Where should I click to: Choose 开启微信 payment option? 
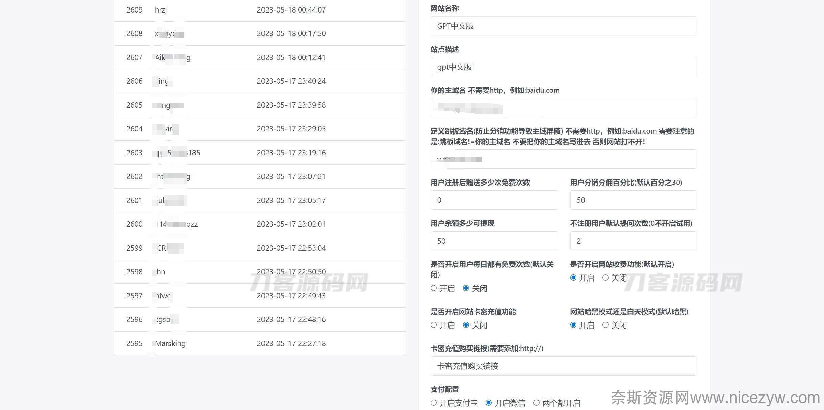[489, 403]
